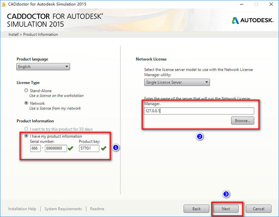Click the 'Product language' label

point(32,59)
